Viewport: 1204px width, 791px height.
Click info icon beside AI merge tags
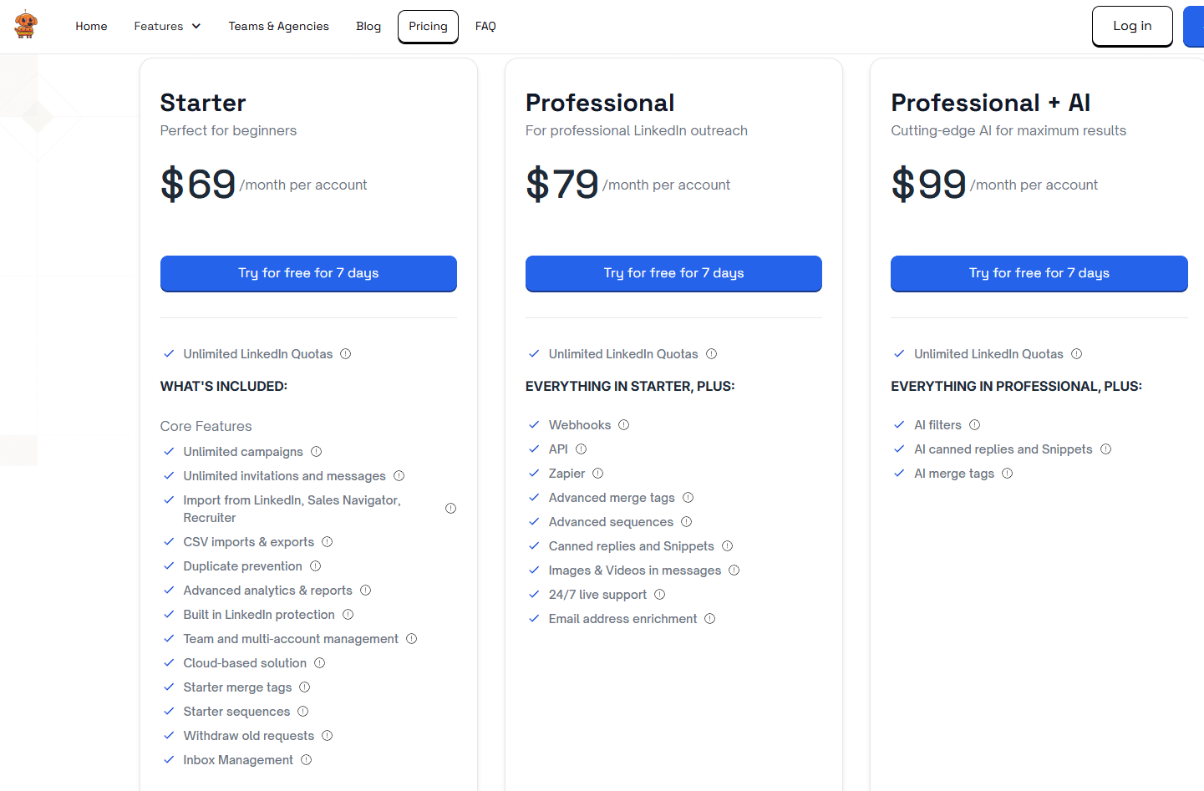coord(1008,474)
